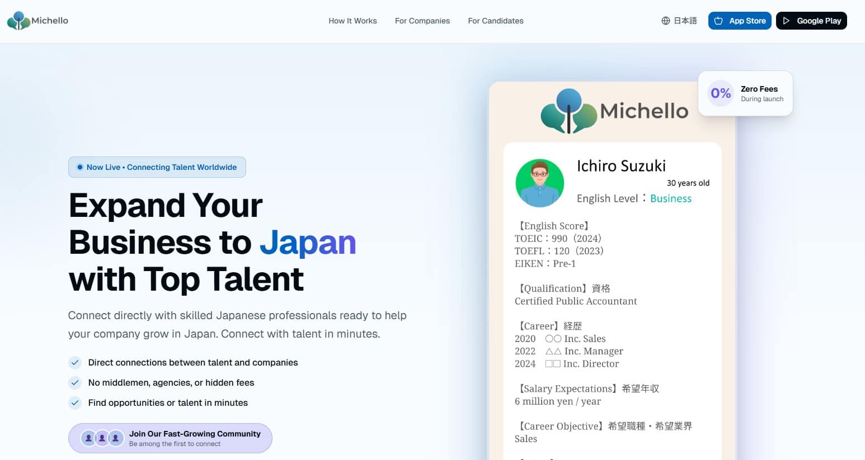Viewport: 865px width, 460px height.
Task: Click the community member avatars icon group
Action: [102, 438]
